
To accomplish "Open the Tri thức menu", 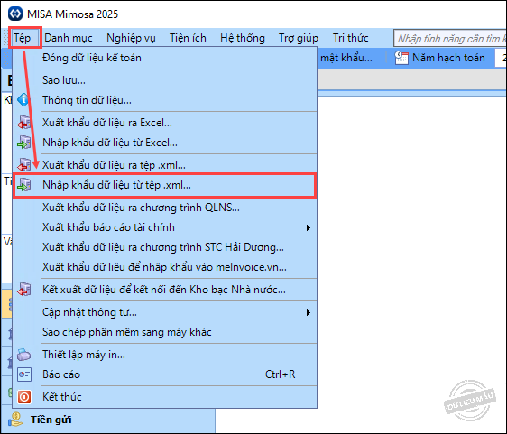I will [351, 38].
